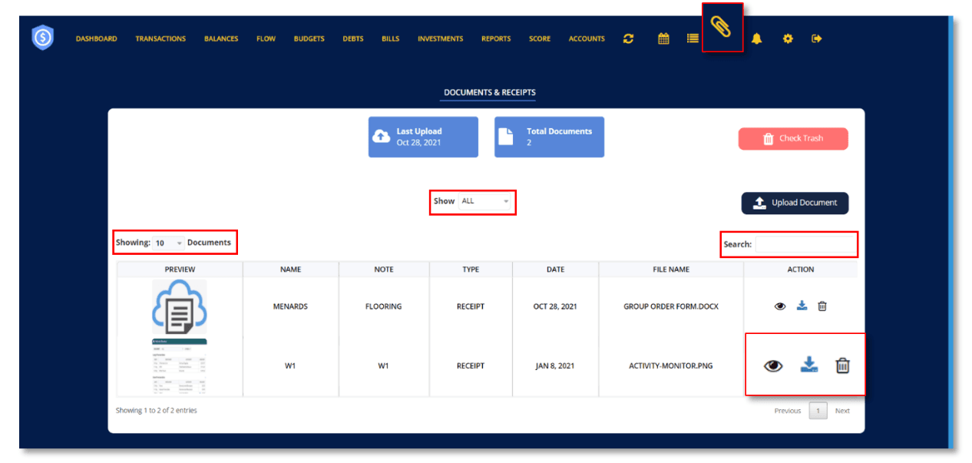
Task: Delete the MENARDS document via trash icon
Action: pyautogui.click(x=822, y=306)
